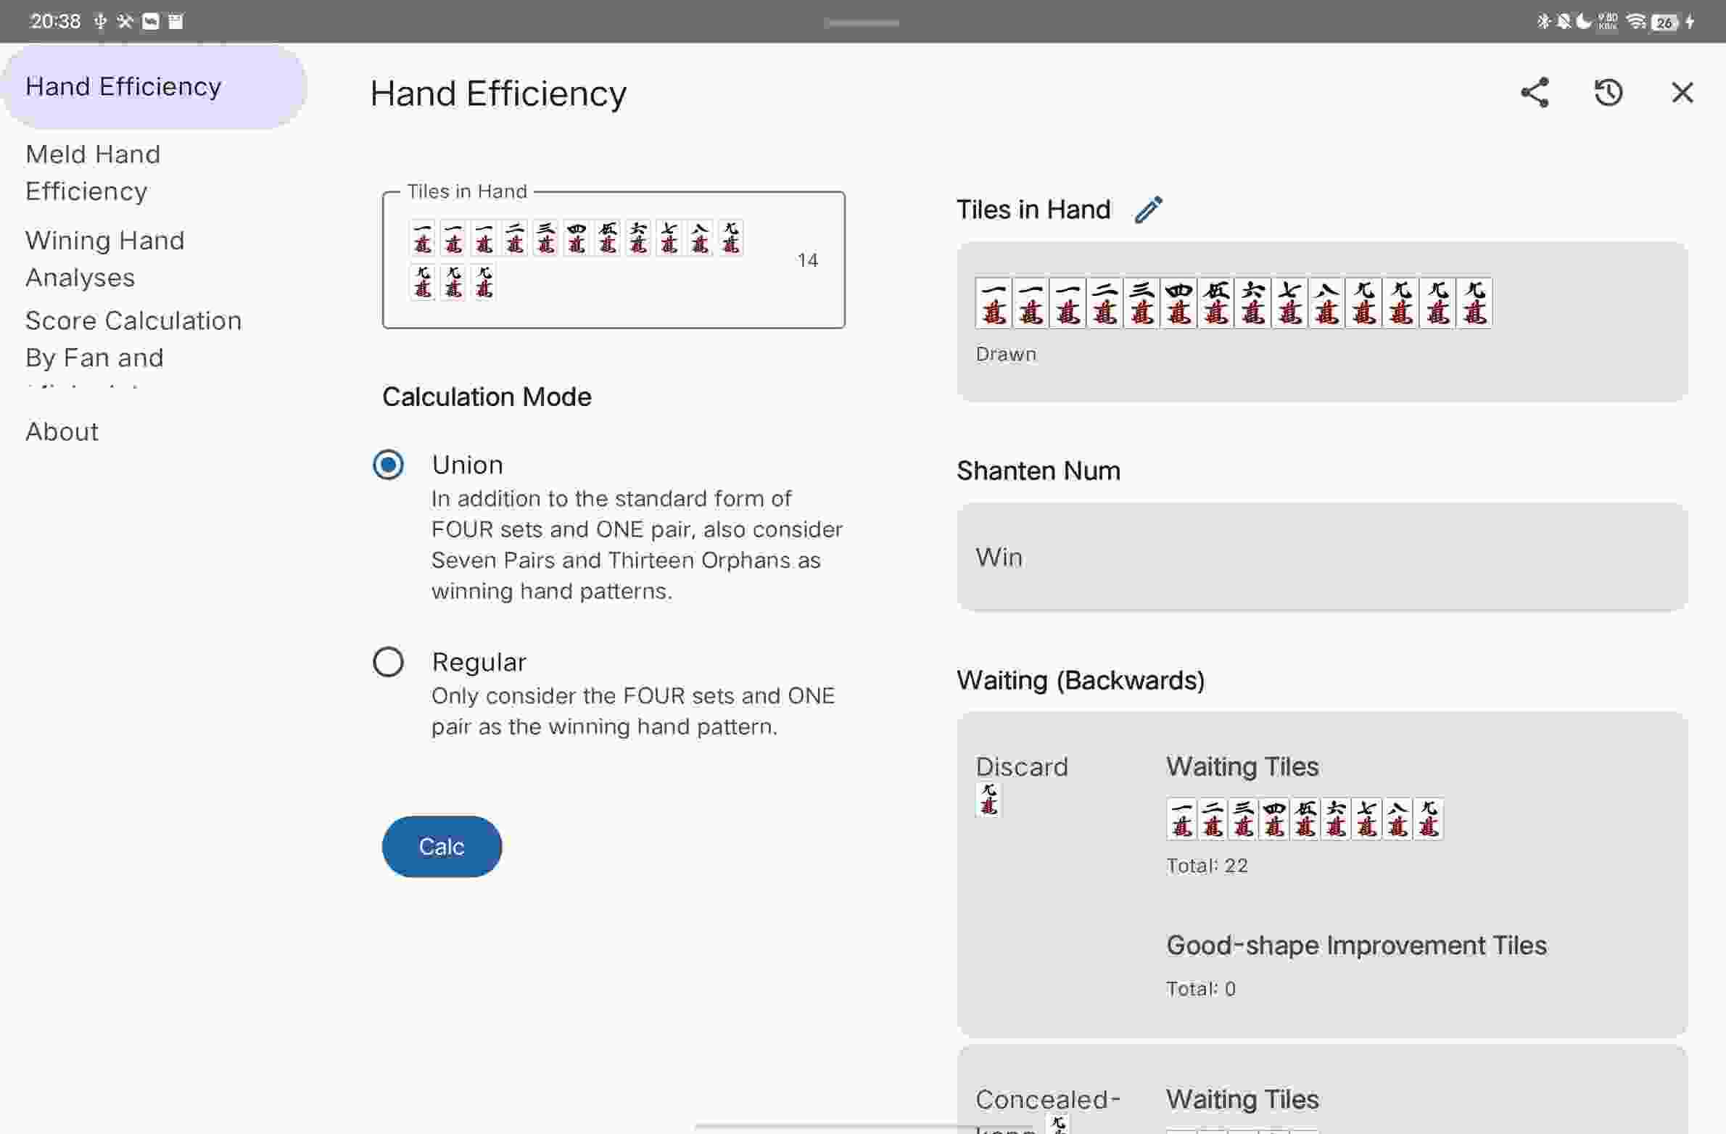Go to Wining Hand Analyses
The height and width of the screenshot is (1134, 1726).
click(x=105, y=259)
